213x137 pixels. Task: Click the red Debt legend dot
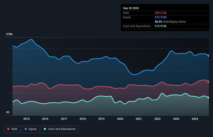8,129
